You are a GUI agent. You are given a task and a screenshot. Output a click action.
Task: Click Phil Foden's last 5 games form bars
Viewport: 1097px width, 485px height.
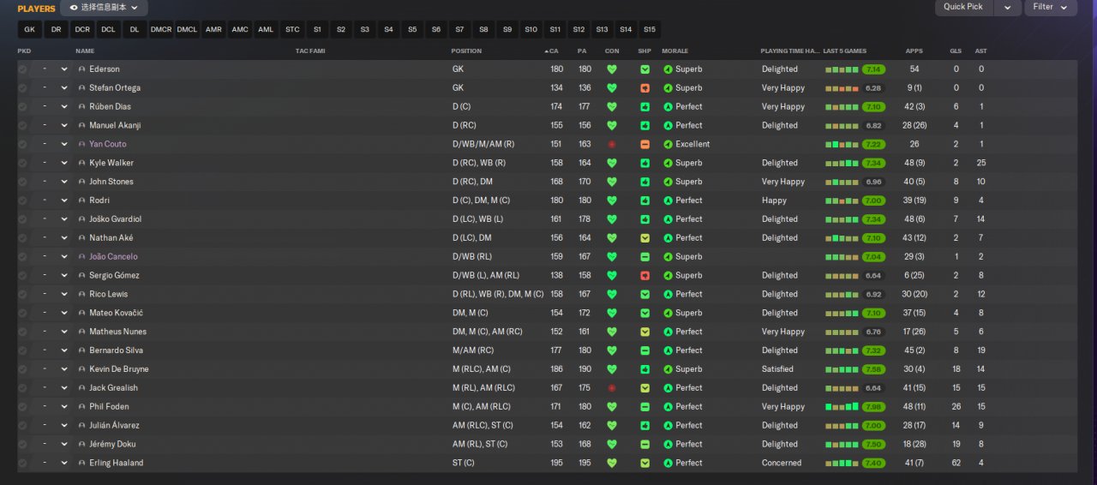(842, 407)
